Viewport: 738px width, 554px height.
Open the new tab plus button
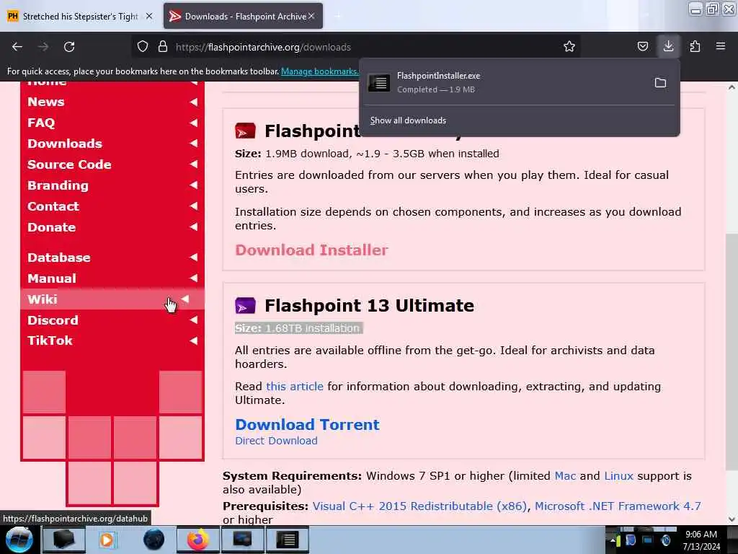(x=337, y=16)
